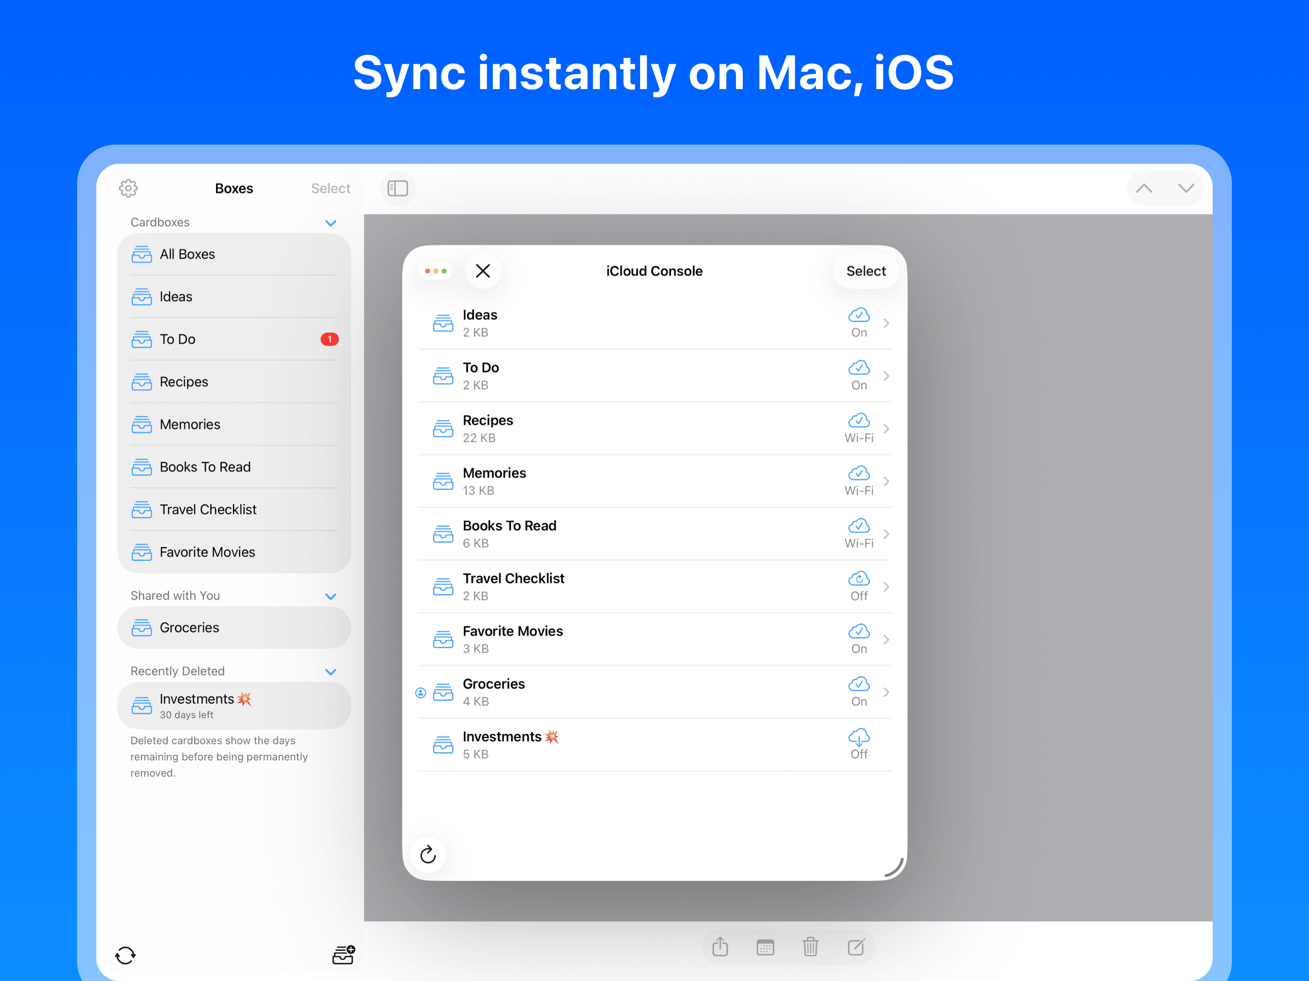Viewport: 1309px width, 981px height.
Task: Collapse the Cardboxes section
Action: (331, 223)
